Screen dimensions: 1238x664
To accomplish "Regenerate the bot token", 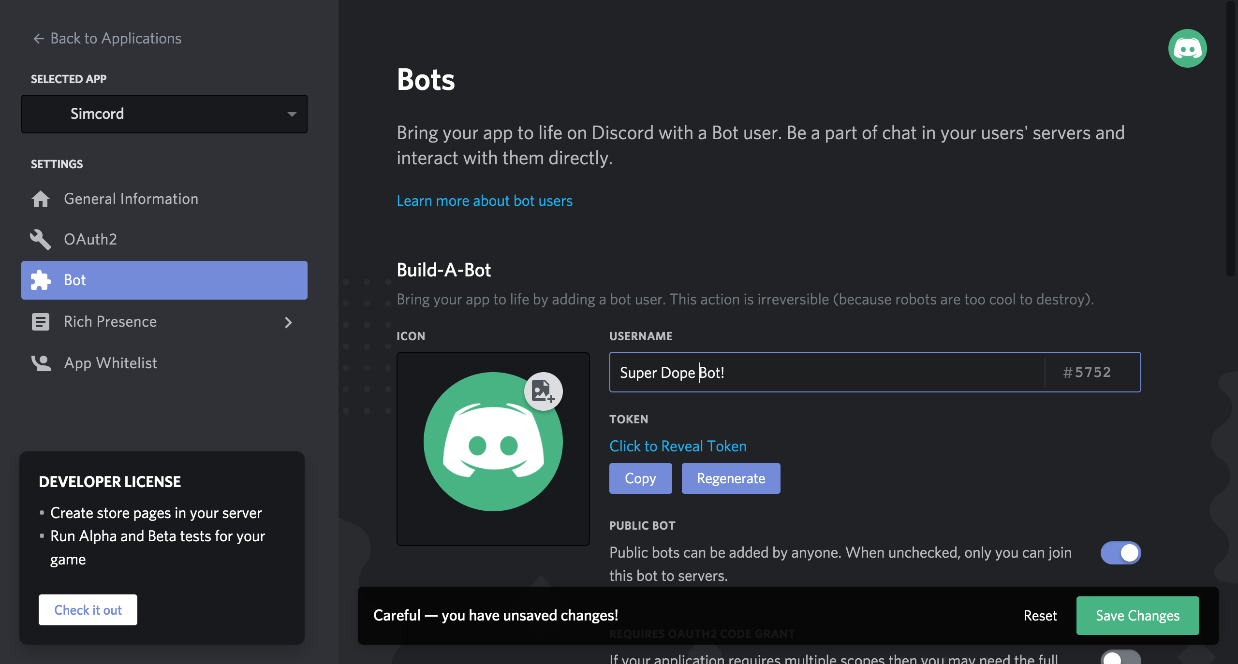I will [x=731, y=478].
